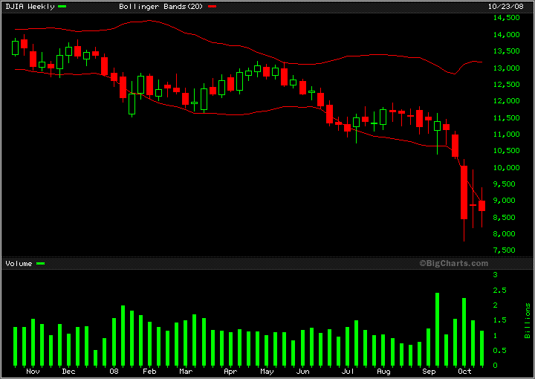Select the Nov month label

coord(33,371)
